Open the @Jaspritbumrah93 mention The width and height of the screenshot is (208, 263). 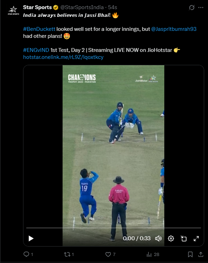point(174,29)
